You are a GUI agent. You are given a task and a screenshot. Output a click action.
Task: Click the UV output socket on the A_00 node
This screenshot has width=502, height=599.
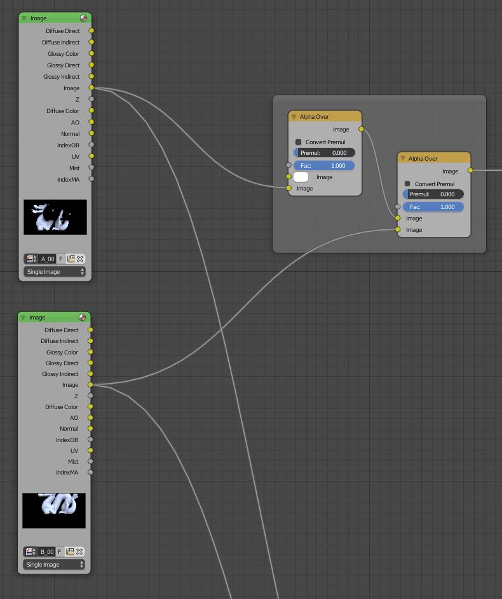click(92, 156)
